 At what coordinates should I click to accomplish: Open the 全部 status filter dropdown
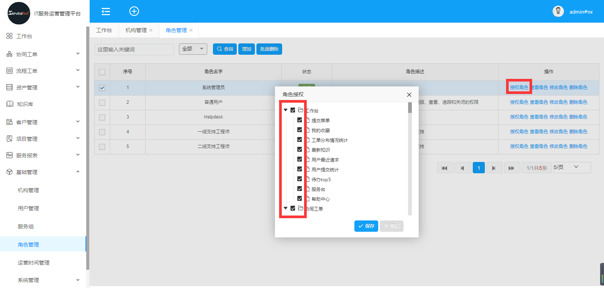tap(193, 49)
